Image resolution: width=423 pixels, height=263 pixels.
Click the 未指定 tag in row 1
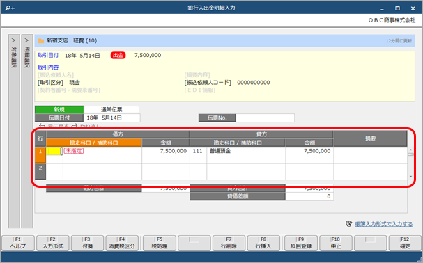(x=74, y=151)
